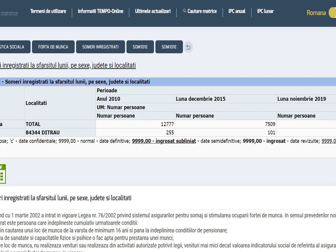The height and width of the screenshot is (252, 336).
Task: Click the search magnifier icon in navbar
Action: click(x=184, y=11)
